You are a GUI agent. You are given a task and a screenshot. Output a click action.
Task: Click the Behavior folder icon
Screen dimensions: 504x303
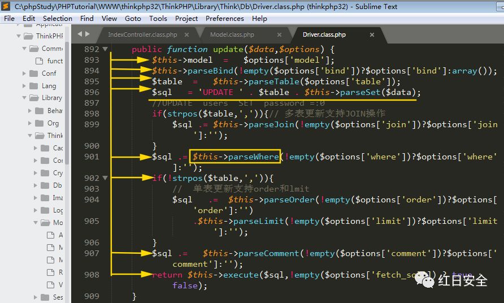click(x=40, y=111)
